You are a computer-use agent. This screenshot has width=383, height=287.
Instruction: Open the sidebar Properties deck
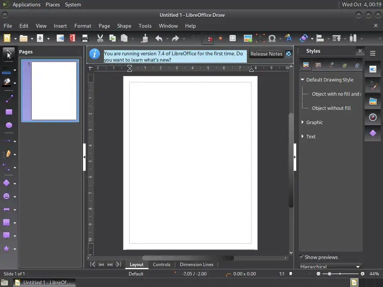(373, 69)
